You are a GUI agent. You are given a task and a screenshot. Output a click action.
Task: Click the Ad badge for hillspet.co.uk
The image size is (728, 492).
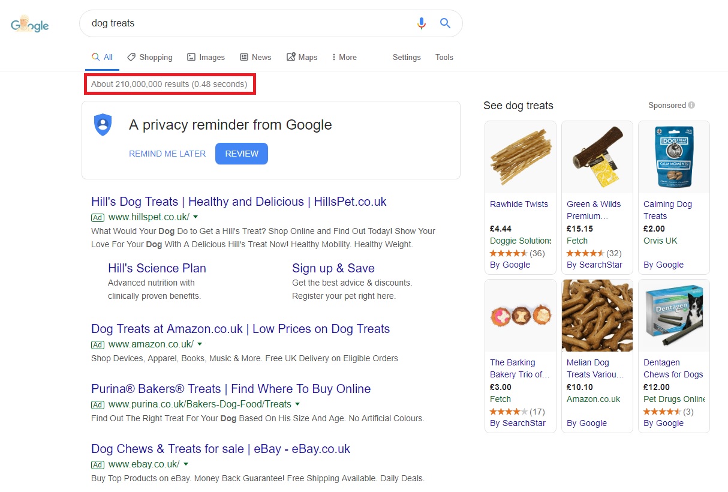tap(98, 217)
